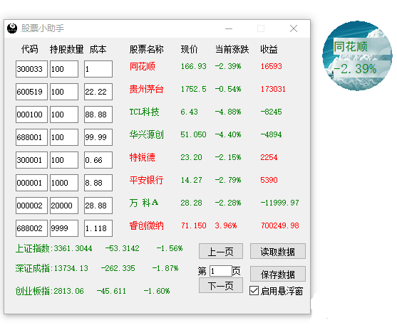Click the 收益 column header
This screenshot has height=330, width=397.
[269, 49]
